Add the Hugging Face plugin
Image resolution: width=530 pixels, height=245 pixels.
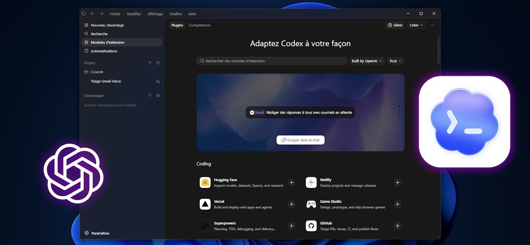tap(291, 182)
